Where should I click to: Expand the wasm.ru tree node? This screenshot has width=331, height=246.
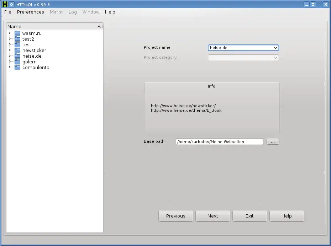coord(10,33)
